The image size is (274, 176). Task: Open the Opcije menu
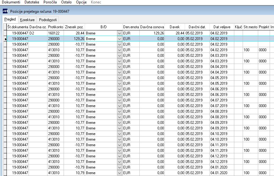click(x=81, y=2)
